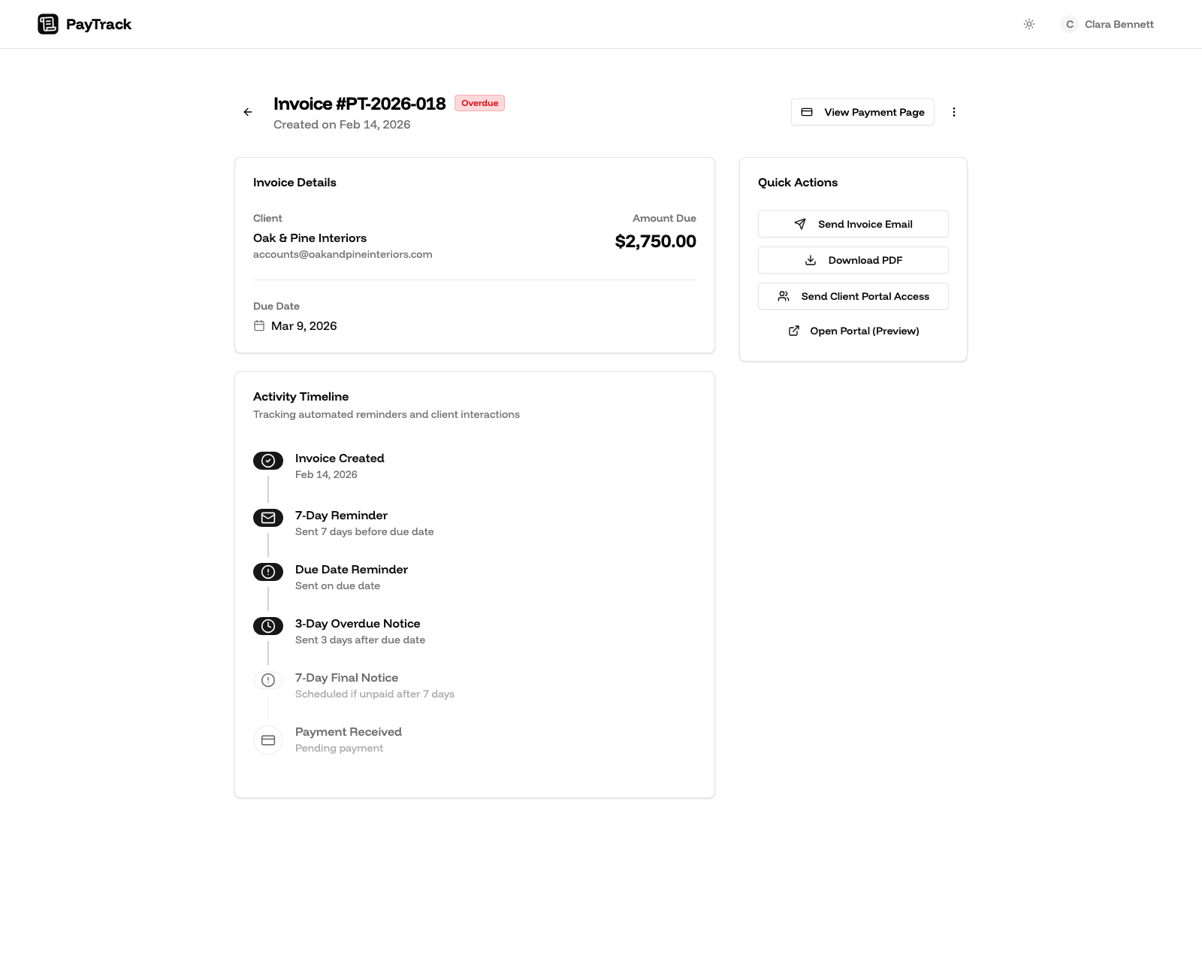Viewport: 1202px width, 962px height.
Task: Click the alert icon on Due Date Reminder
Action: click(x=267, y=572)
